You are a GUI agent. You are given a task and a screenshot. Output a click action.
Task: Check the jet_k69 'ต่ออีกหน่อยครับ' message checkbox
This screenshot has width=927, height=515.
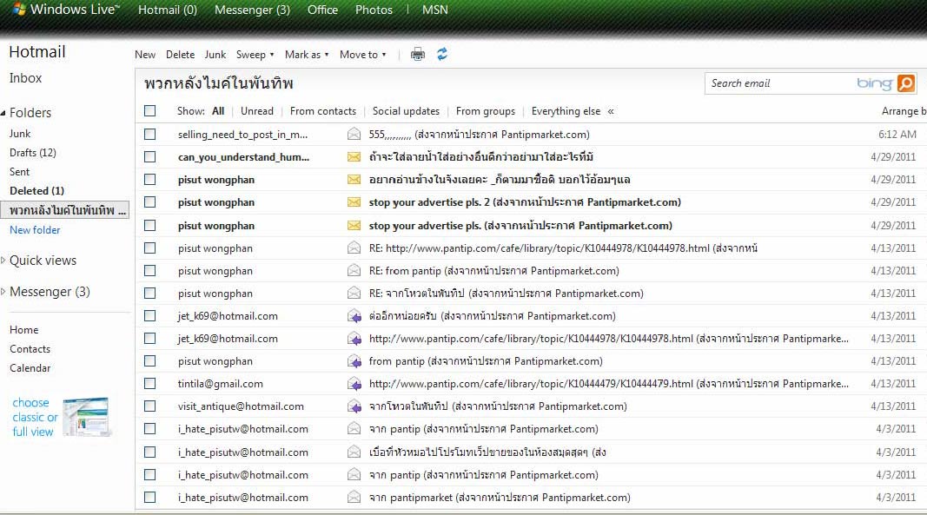150,316
